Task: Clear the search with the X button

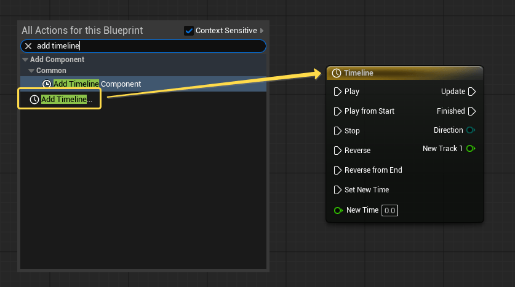Action: point(28,46)
